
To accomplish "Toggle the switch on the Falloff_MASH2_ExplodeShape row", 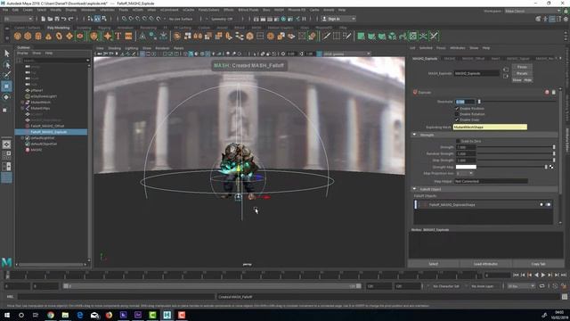I will (x=548, y=204).
